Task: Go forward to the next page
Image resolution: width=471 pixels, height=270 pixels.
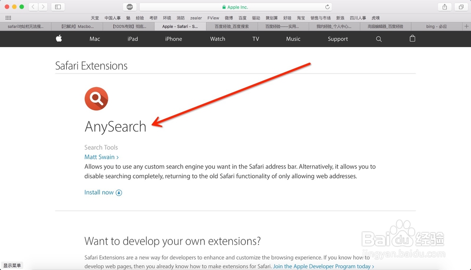Action: (43, 7)
